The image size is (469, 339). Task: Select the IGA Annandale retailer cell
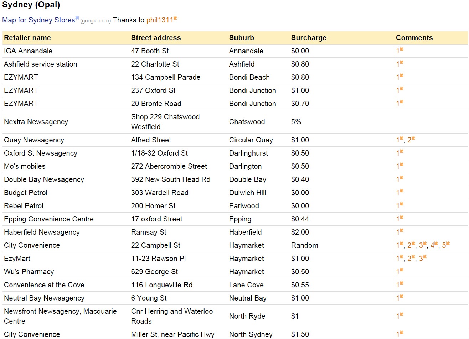tap(28, 51)
